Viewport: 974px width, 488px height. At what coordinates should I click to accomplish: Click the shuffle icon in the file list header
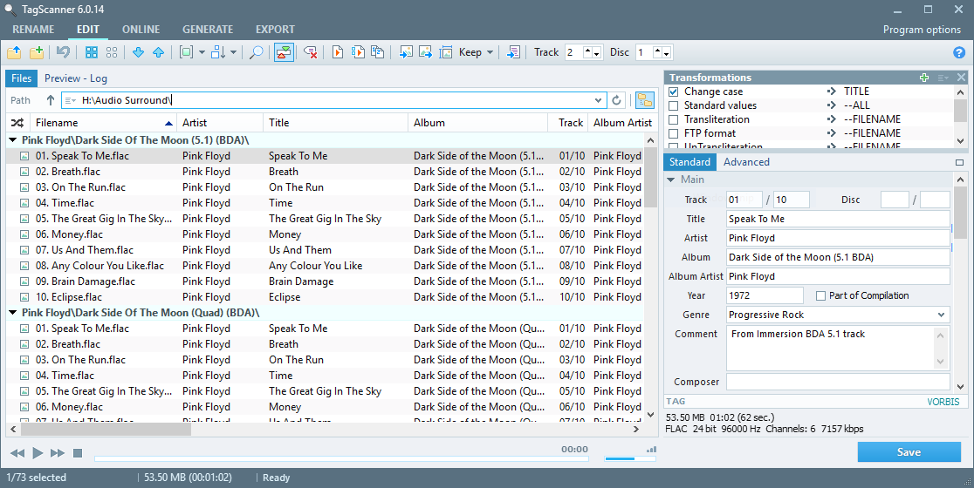pyautogui.click(x=17, y=123)
